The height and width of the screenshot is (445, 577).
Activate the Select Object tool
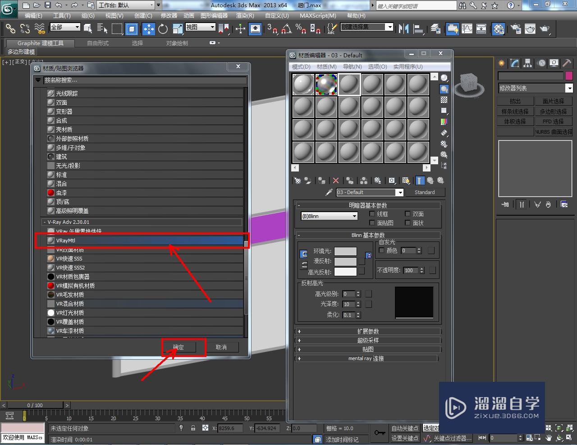[88, 29]
